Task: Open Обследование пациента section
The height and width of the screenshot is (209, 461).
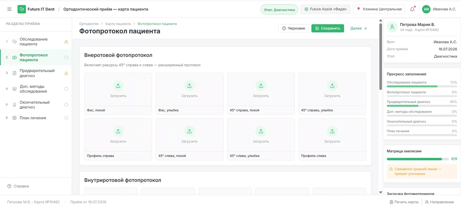Action: (x=36, y=42)
